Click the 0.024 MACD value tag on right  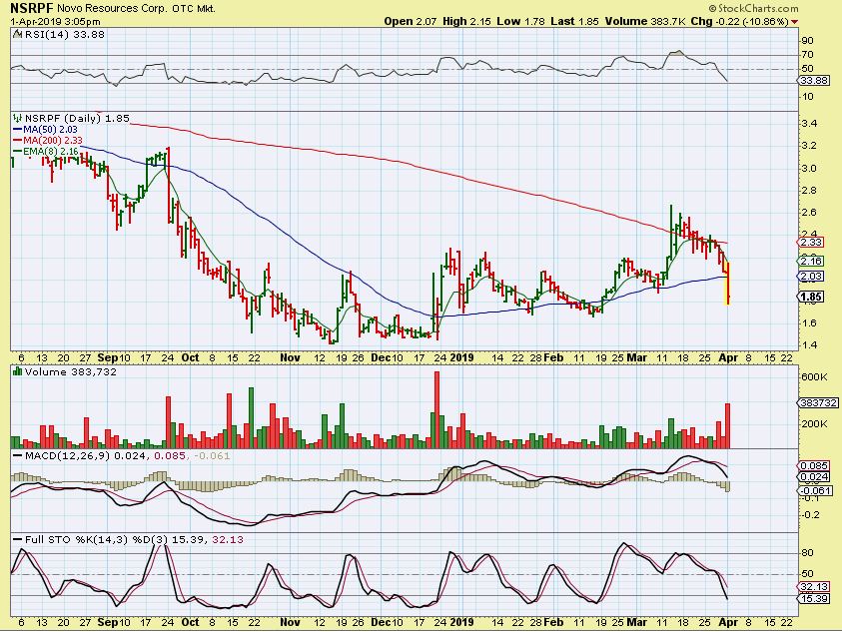(x=814, y=477)
